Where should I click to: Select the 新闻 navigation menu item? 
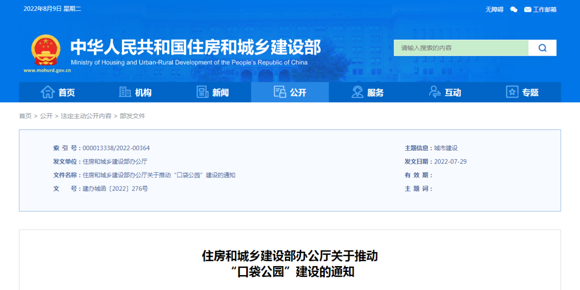(221, 93)
